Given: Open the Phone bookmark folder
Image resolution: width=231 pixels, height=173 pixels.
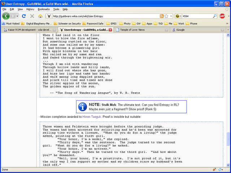Looking at the screenshot, I should tap(192, 23).
